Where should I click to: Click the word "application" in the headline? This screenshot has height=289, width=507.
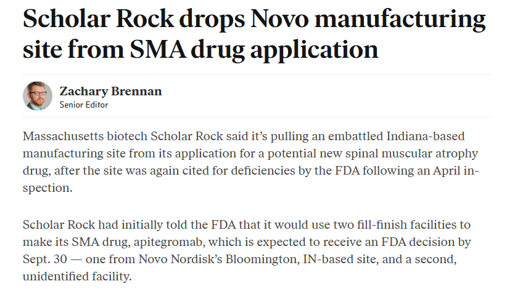314,50
